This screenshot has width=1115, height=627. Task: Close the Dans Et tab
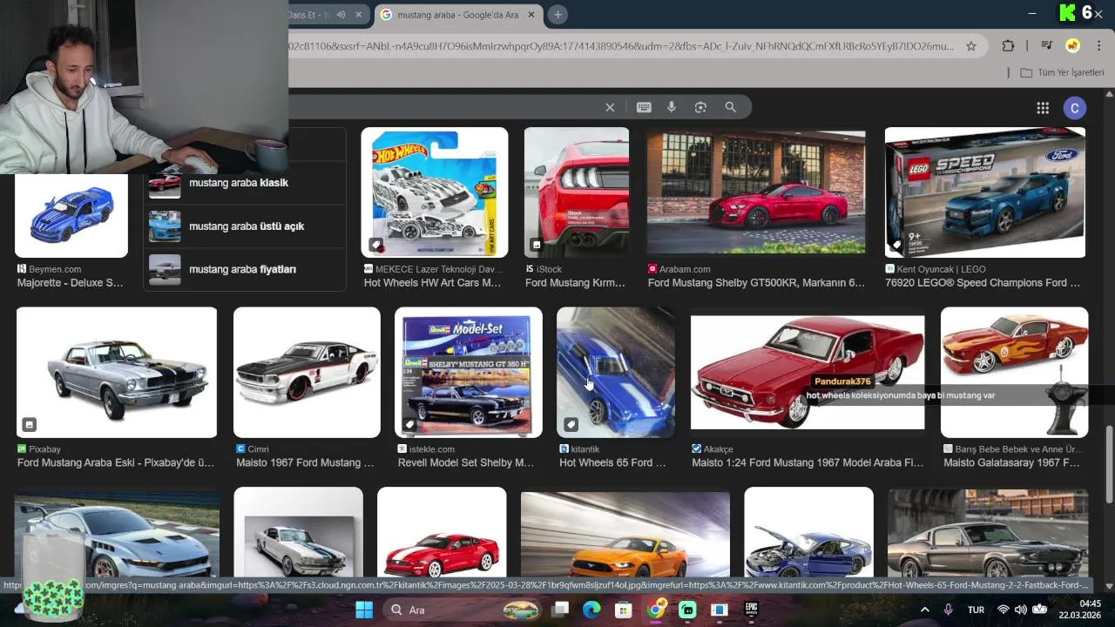[358, 15]
